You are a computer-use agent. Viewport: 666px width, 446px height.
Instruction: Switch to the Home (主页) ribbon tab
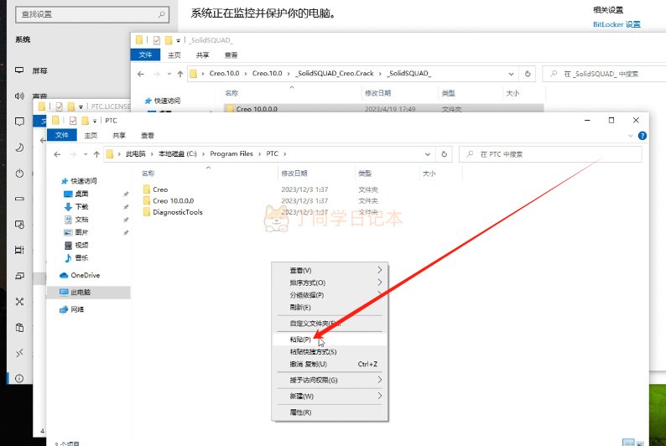(90, 135)
